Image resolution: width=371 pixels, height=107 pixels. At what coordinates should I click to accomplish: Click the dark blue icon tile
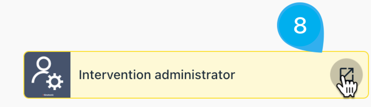coord(47,74)
